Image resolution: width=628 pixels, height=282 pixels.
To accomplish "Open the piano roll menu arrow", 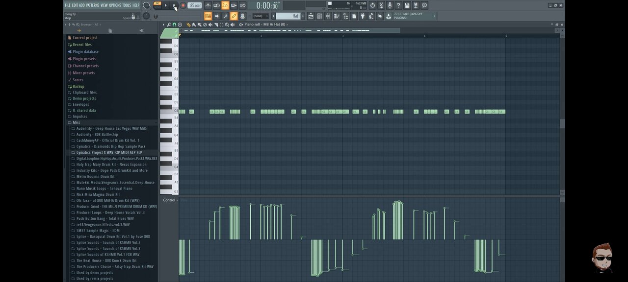I will [x=163, y=24].
